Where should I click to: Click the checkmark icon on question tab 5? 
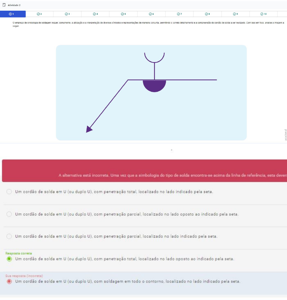122,14
